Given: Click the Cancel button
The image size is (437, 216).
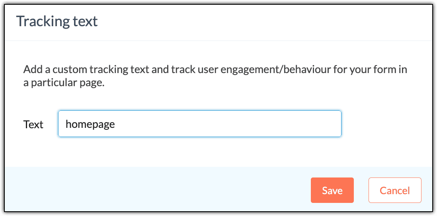Looking at the screenshot, I should coord(394,190).
